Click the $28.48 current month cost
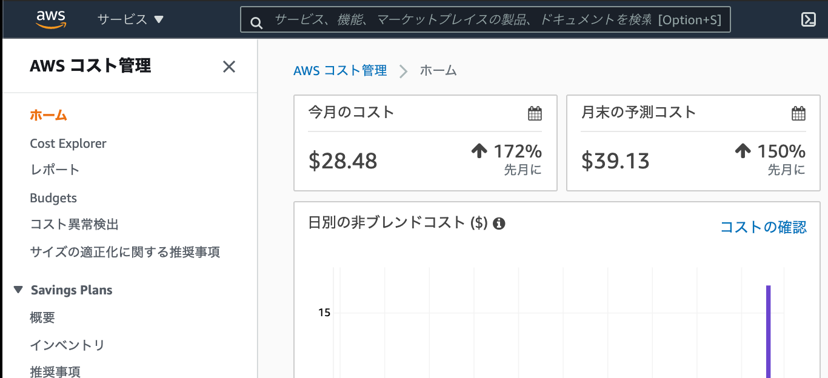 pyautogui.click(x=343, y=161)
